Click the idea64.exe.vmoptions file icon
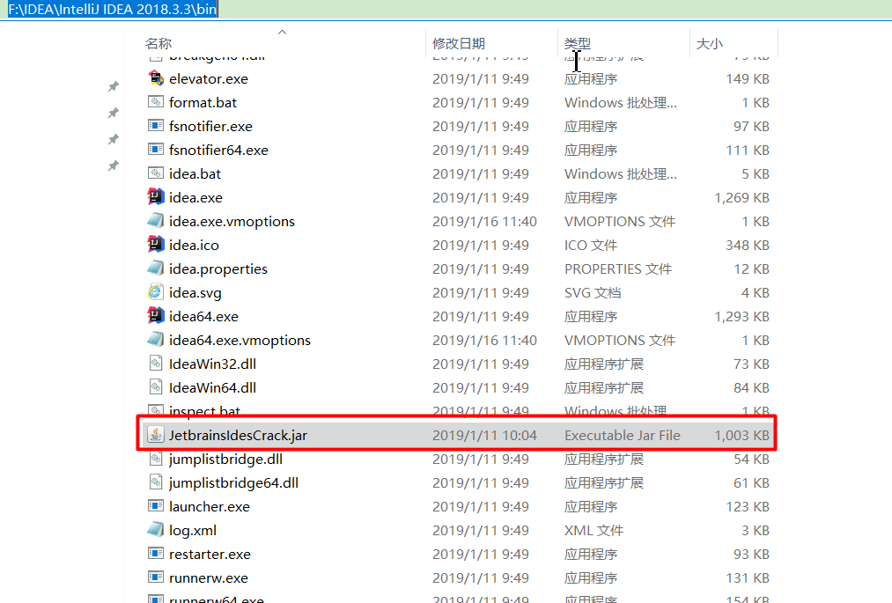This screenshot has width=892, height=603. (x=156, y=340)
